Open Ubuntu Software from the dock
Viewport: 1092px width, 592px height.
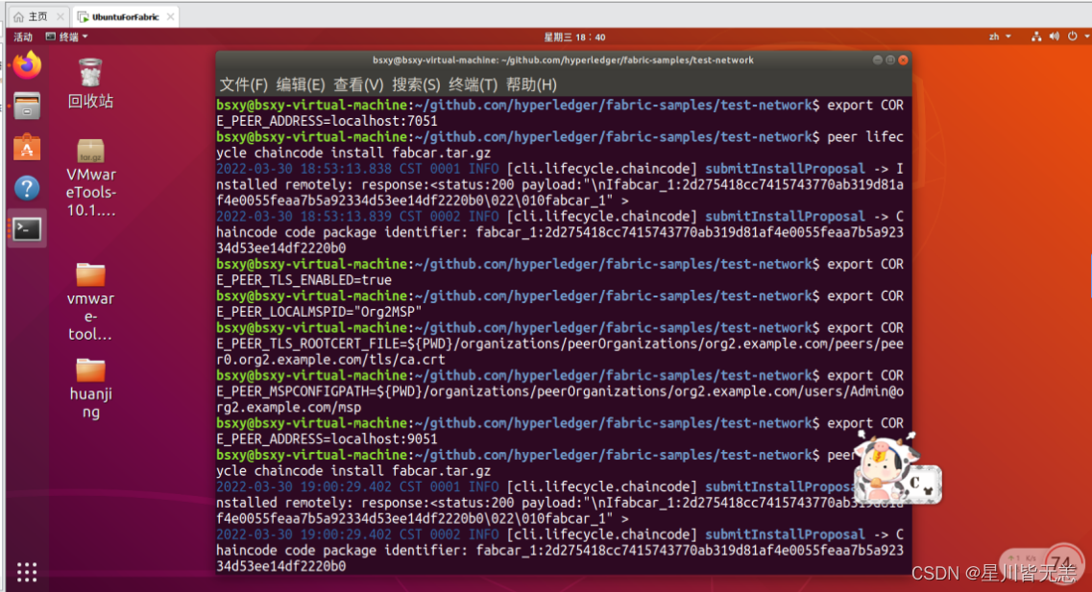pos(27,147)
